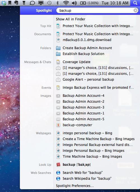Choose Show All in Finder
Screen dimensions: 140x192
(71, 19)
